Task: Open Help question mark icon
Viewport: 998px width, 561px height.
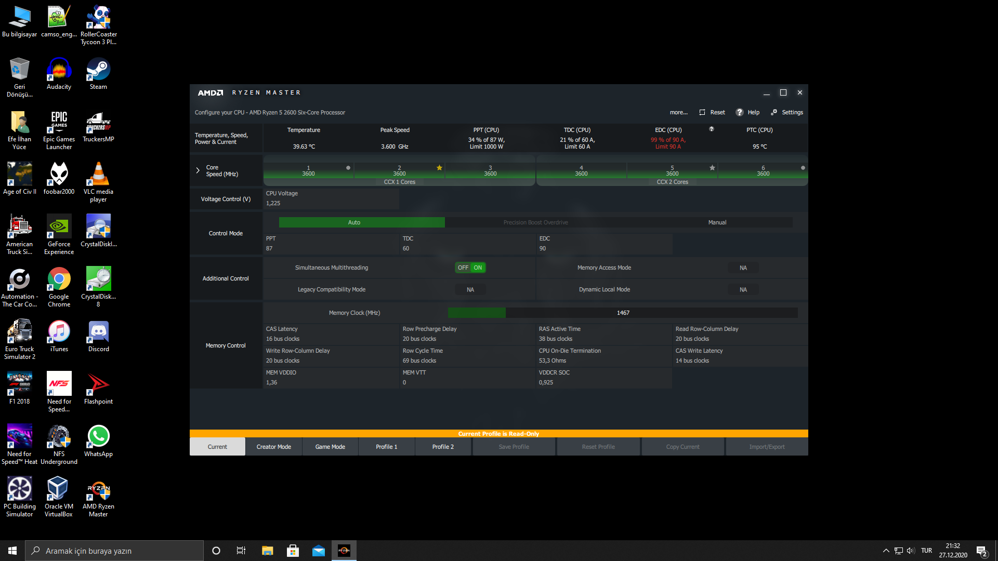Action: click(739, 112)
